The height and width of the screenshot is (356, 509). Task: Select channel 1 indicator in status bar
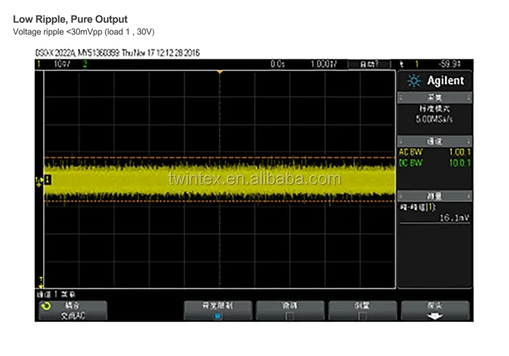(x=39, y=64)
